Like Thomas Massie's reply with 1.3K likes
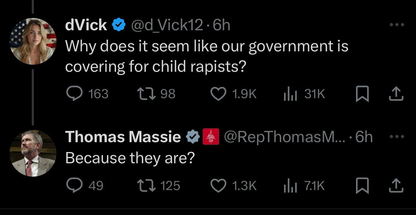The width and height of the screenshot is (416, 215). [x=218, y=185]
